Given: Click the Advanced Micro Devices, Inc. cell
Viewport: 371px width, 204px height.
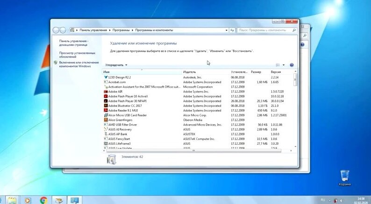Looking at the screenshot, I should coord(202,125).
